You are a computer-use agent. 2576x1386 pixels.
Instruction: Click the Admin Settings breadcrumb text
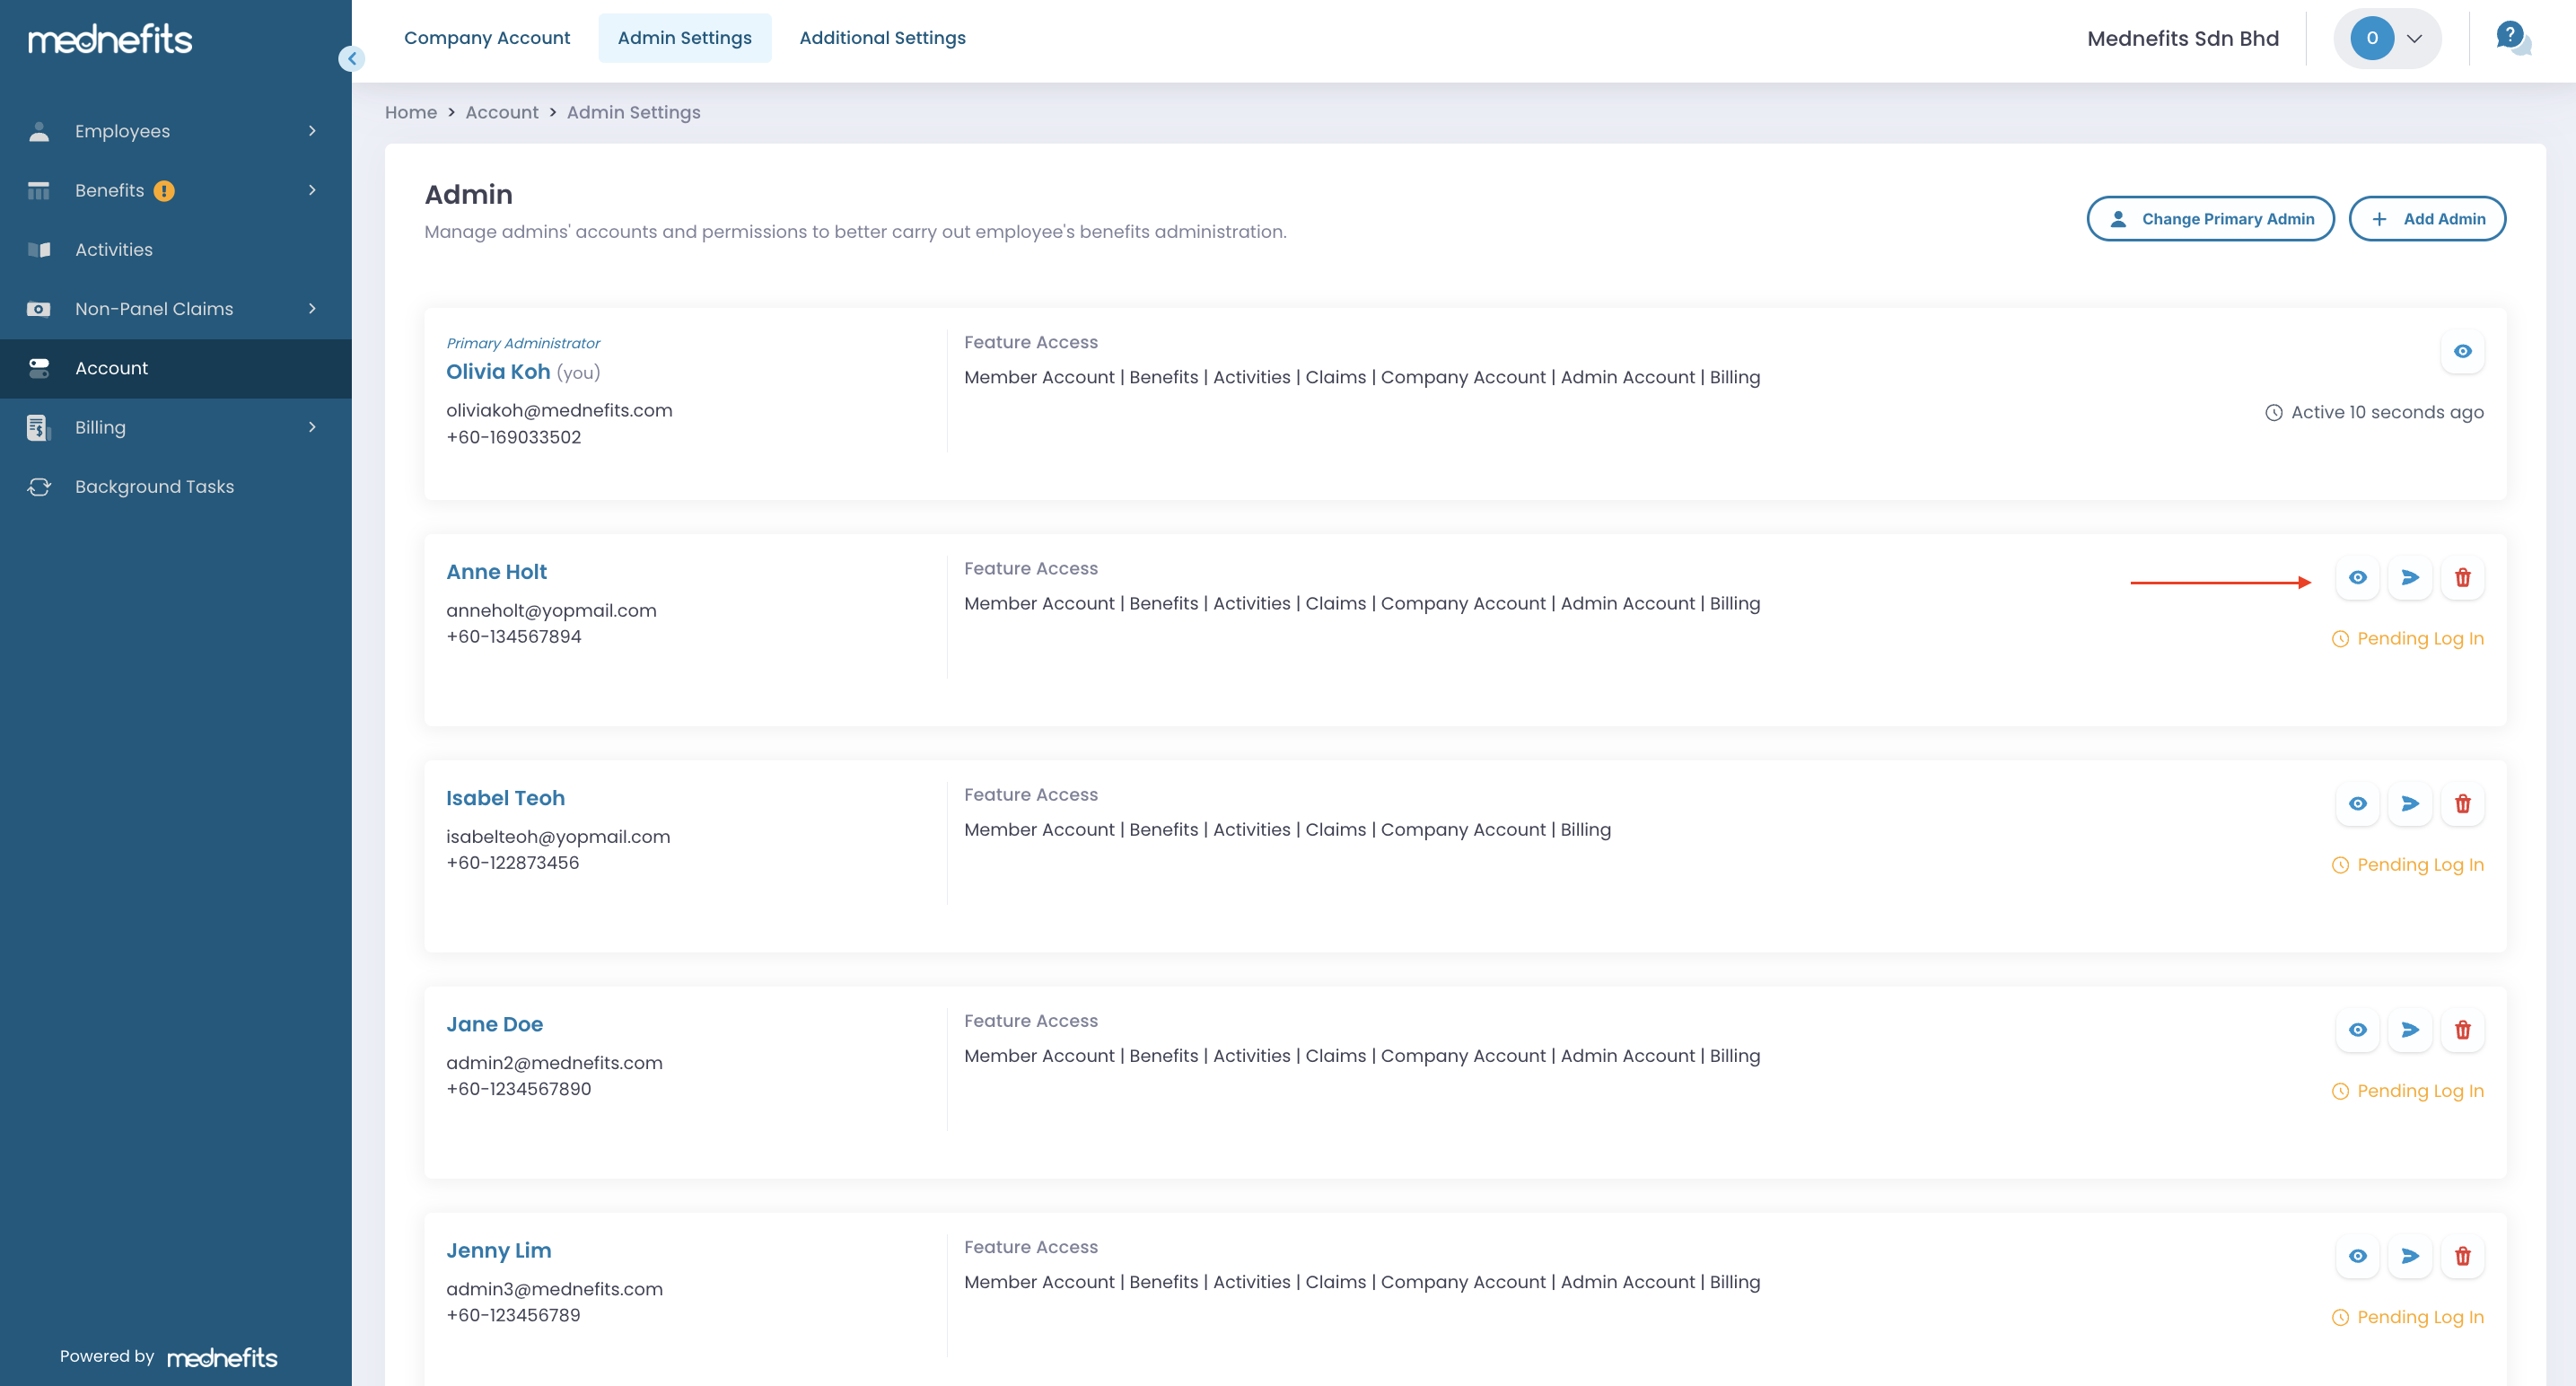coord(633,113)
